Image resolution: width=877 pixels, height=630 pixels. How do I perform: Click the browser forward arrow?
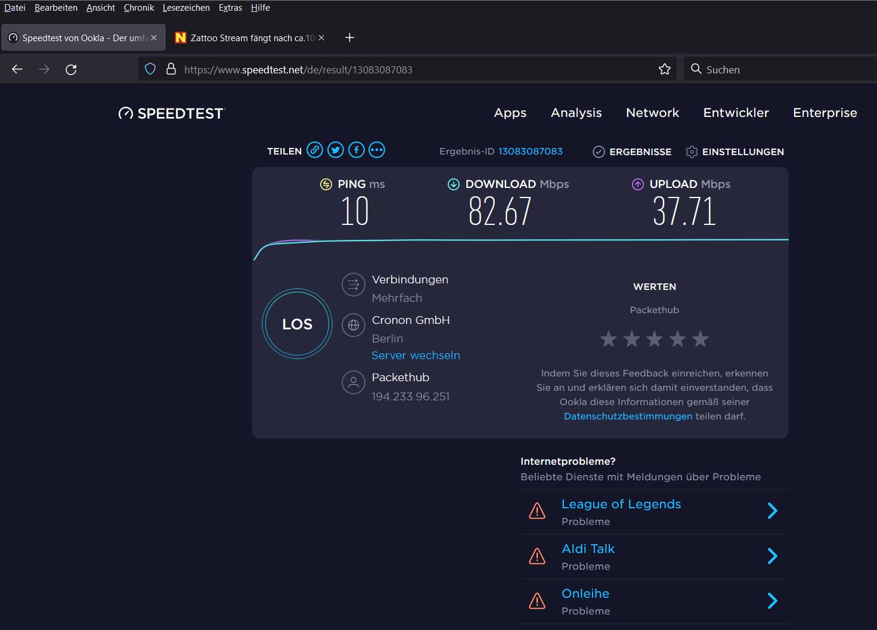coord(44,69)
